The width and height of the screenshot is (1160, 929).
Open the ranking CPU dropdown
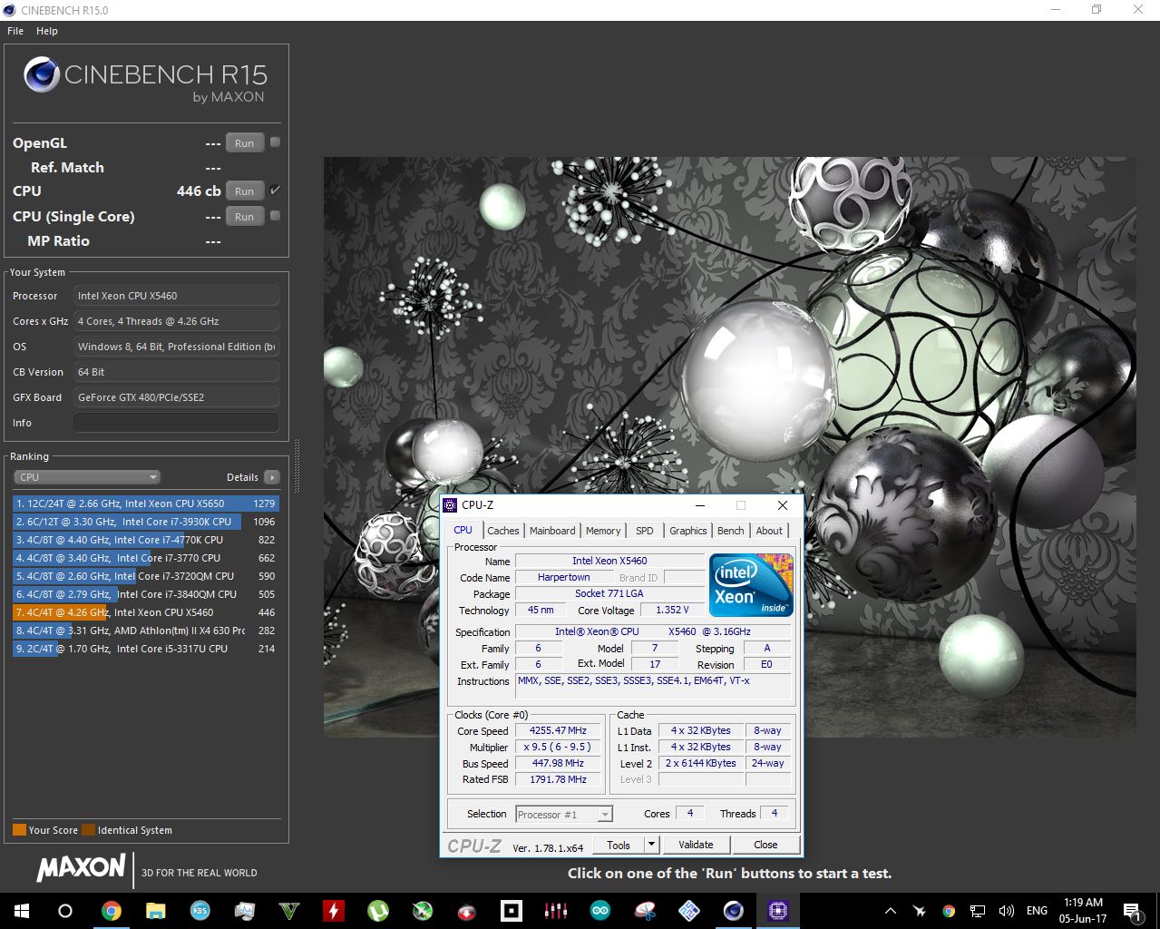[x=87, y=477]
